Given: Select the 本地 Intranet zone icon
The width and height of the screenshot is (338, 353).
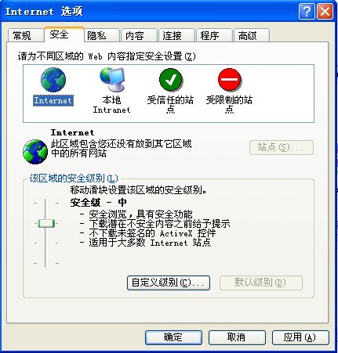Looking at the screenshot, I should 112,80.
